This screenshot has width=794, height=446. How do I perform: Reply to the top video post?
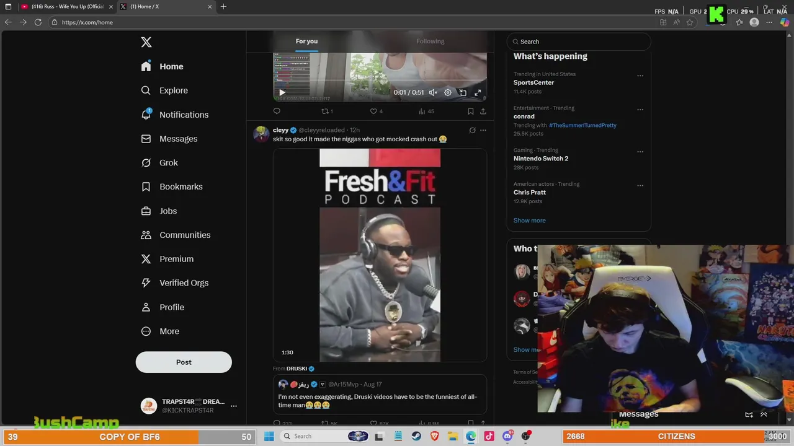277,111
